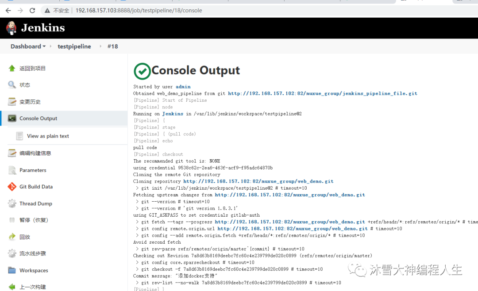Open web_demo.git link on git config remote.origin.url line

293,229
